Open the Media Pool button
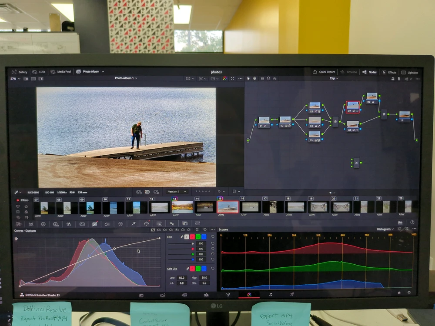 click(61, 72)
